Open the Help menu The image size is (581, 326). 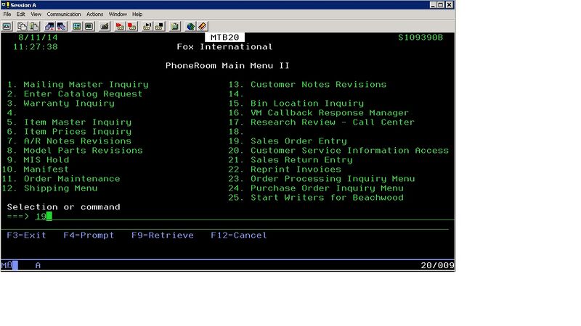click(x=137, y=14)
